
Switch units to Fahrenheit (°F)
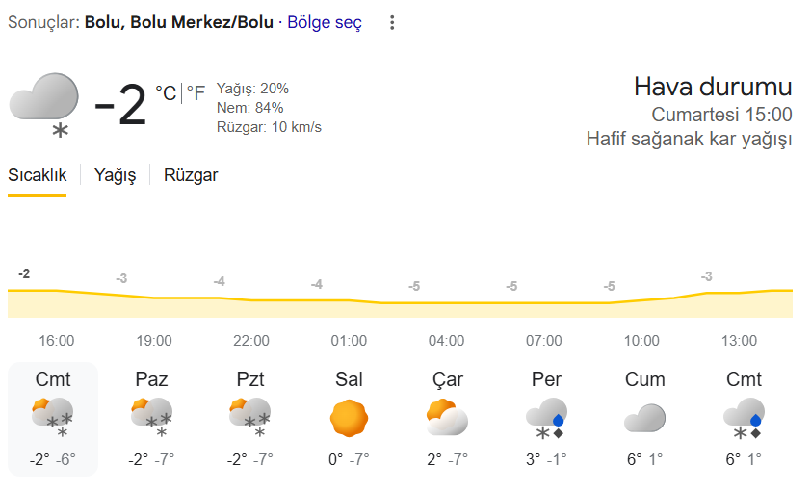click(x=196, y=93)
